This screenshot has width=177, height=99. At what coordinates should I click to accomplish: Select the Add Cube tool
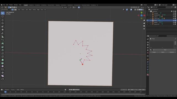[2, 40]
